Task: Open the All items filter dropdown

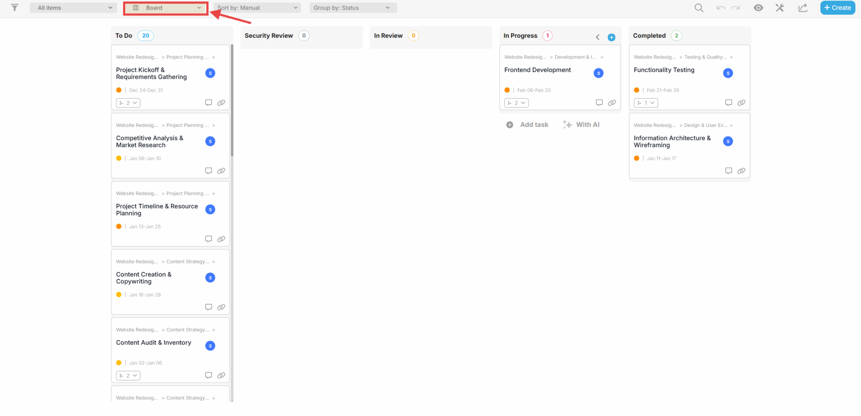Action: [x=74, y=8]
